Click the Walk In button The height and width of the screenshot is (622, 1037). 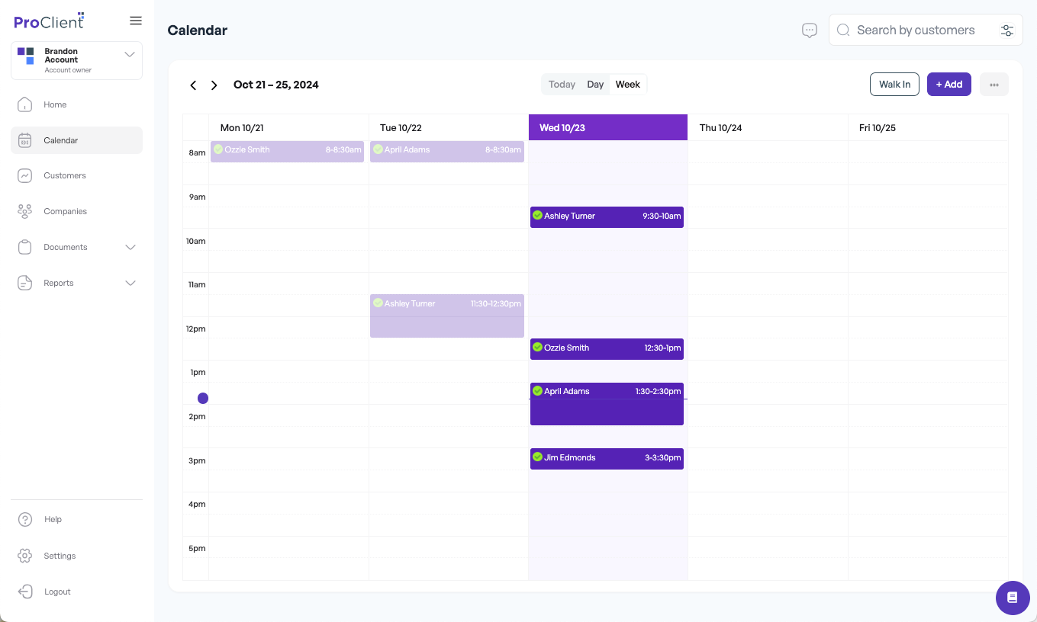(x=894, y=85)
